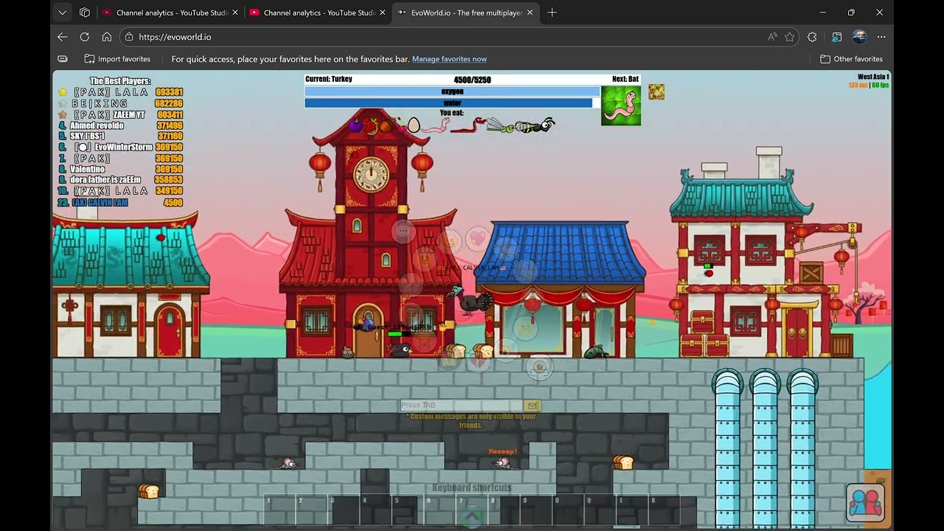Select keyboard shortcut slot 1
This screenshot has width=944, height=531.
pos(280,509)
